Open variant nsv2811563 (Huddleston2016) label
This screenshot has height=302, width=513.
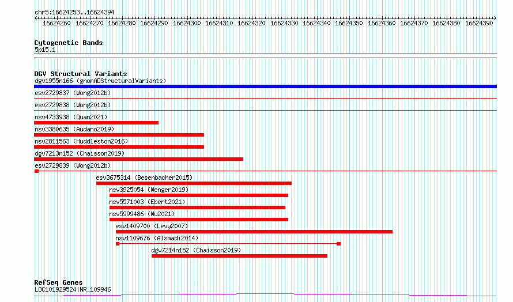pos(81,141)
